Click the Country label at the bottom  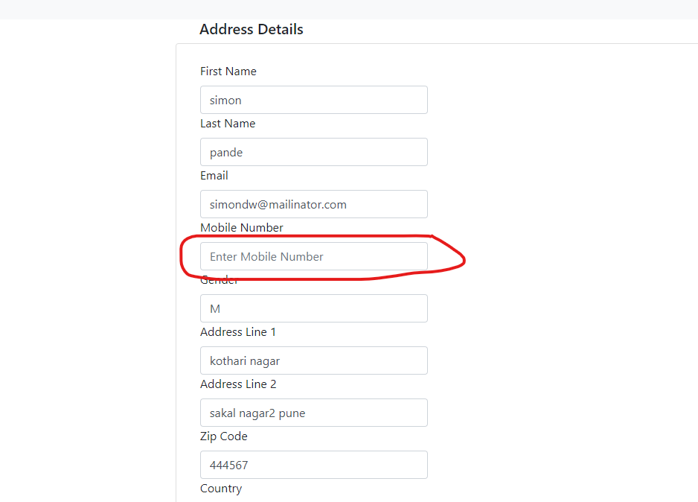[221, 489]
